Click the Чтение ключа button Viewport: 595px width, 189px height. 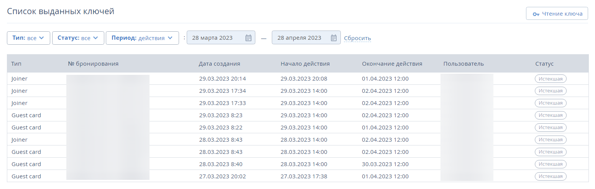557,14
